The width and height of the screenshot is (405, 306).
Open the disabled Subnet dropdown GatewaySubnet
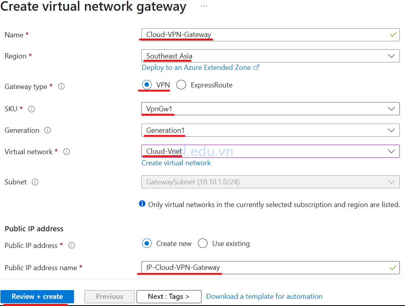[x=270, y=182]
